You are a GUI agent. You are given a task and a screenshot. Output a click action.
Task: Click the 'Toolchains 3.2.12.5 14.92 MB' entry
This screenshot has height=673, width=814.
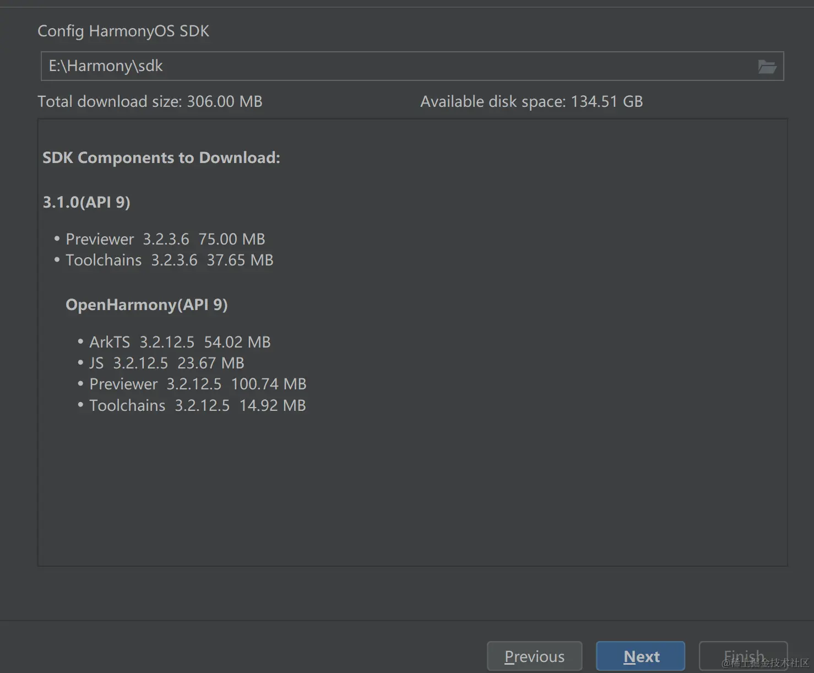click(198, 405)
